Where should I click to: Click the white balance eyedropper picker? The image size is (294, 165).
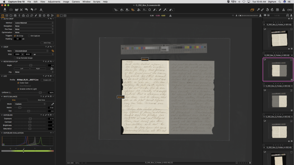[x=52, y=104]
